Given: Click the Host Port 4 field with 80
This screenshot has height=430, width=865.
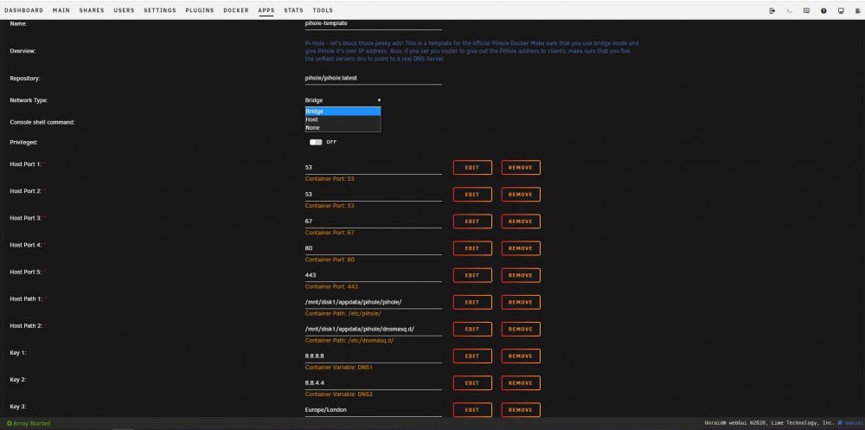Looking at the screenshot, I should tap(373, 248).
